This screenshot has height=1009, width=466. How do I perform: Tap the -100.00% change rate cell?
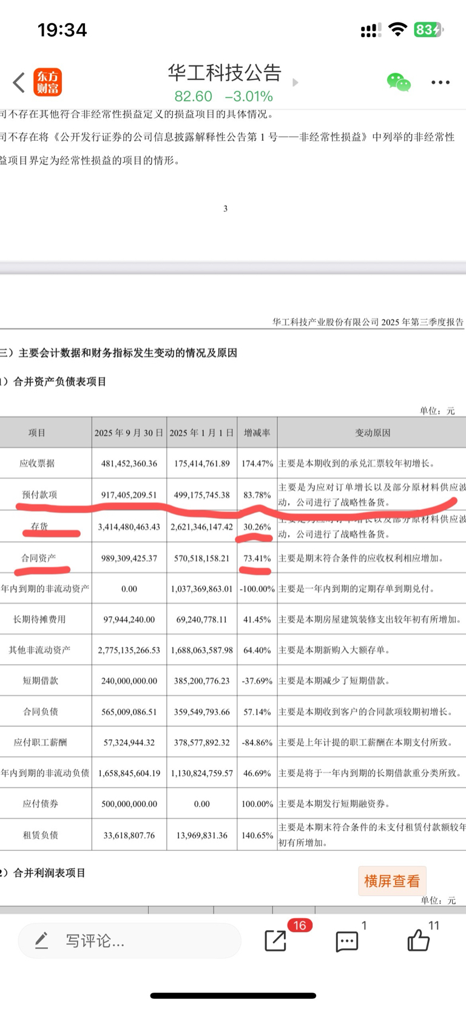(x=257, y=589)
